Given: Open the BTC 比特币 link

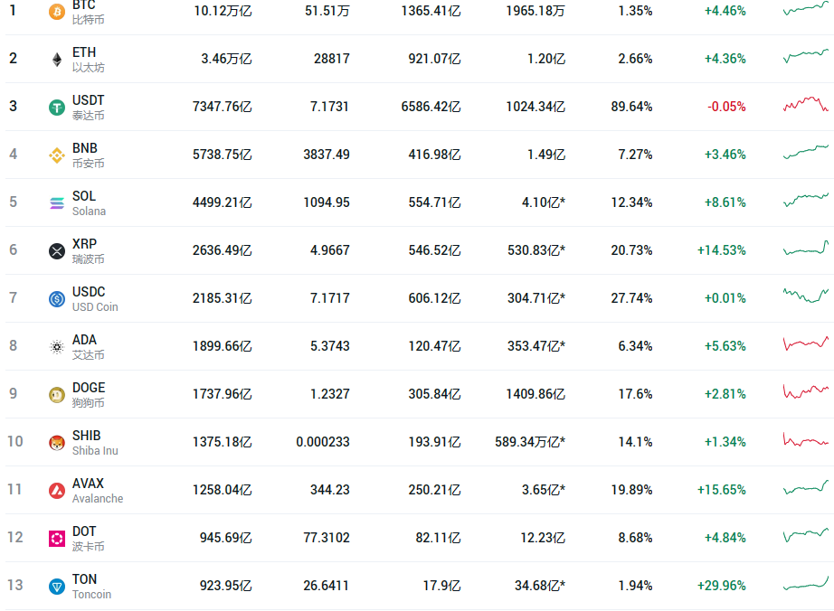Looking at the screenshot, I should (88, 11).
